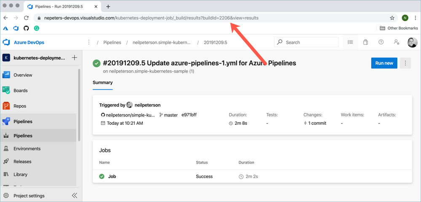Open the Library icon
The image size is (421, 202).
coord(6,174)
